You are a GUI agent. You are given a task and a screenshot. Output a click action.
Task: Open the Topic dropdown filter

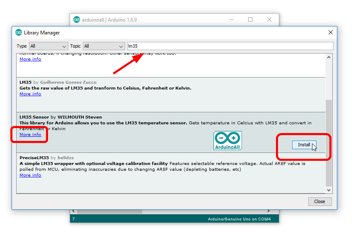coord(104,46)
